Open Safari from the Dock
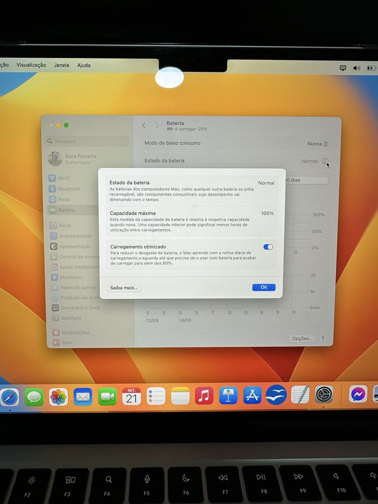Viewport: 378px width, 504px height. pos(9,397)
